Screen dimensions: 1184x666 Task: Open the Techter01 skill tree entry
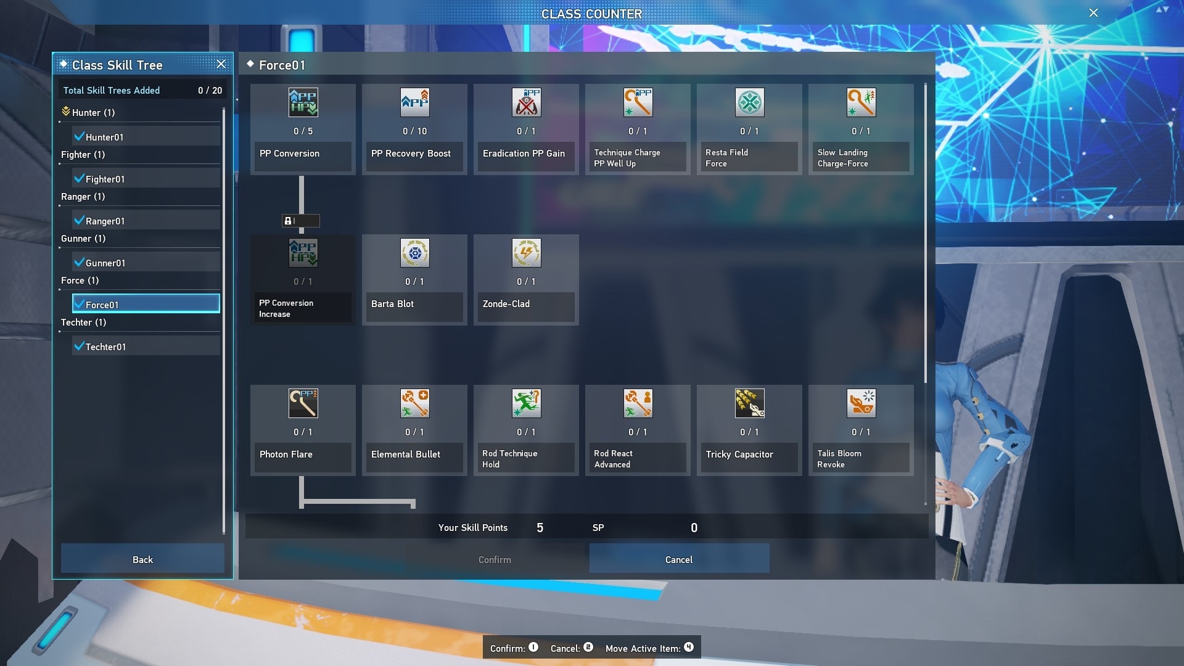pyautogui.click(x=146, y=347)
